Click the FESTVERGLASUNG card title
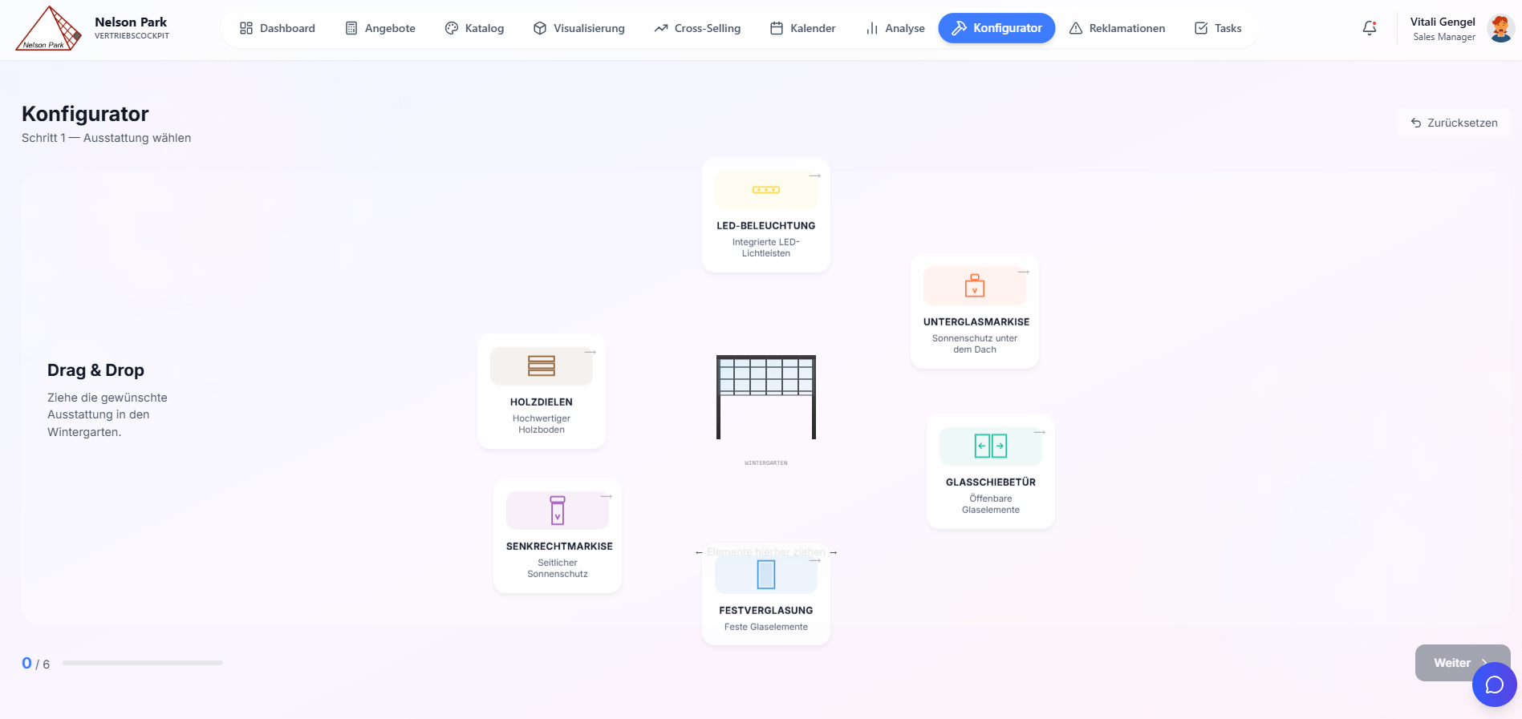The height and width of the screenshot is (719, 1522). pos(766,611)
